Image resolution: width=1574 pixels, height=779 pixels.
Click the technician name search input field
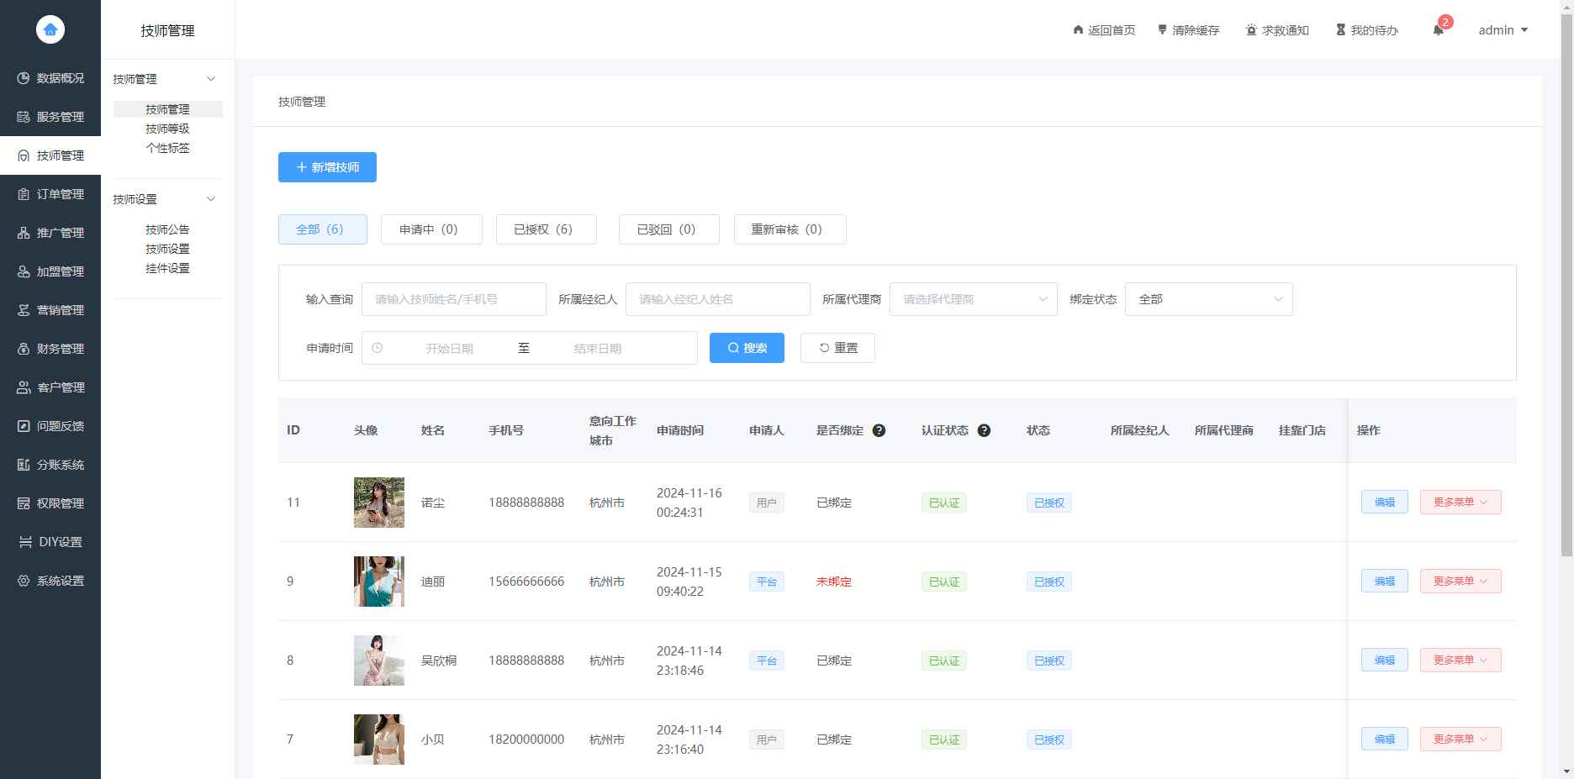(454, 298)
